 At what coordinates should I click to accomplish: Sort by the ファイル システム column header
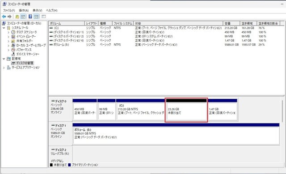pos(123,23)
